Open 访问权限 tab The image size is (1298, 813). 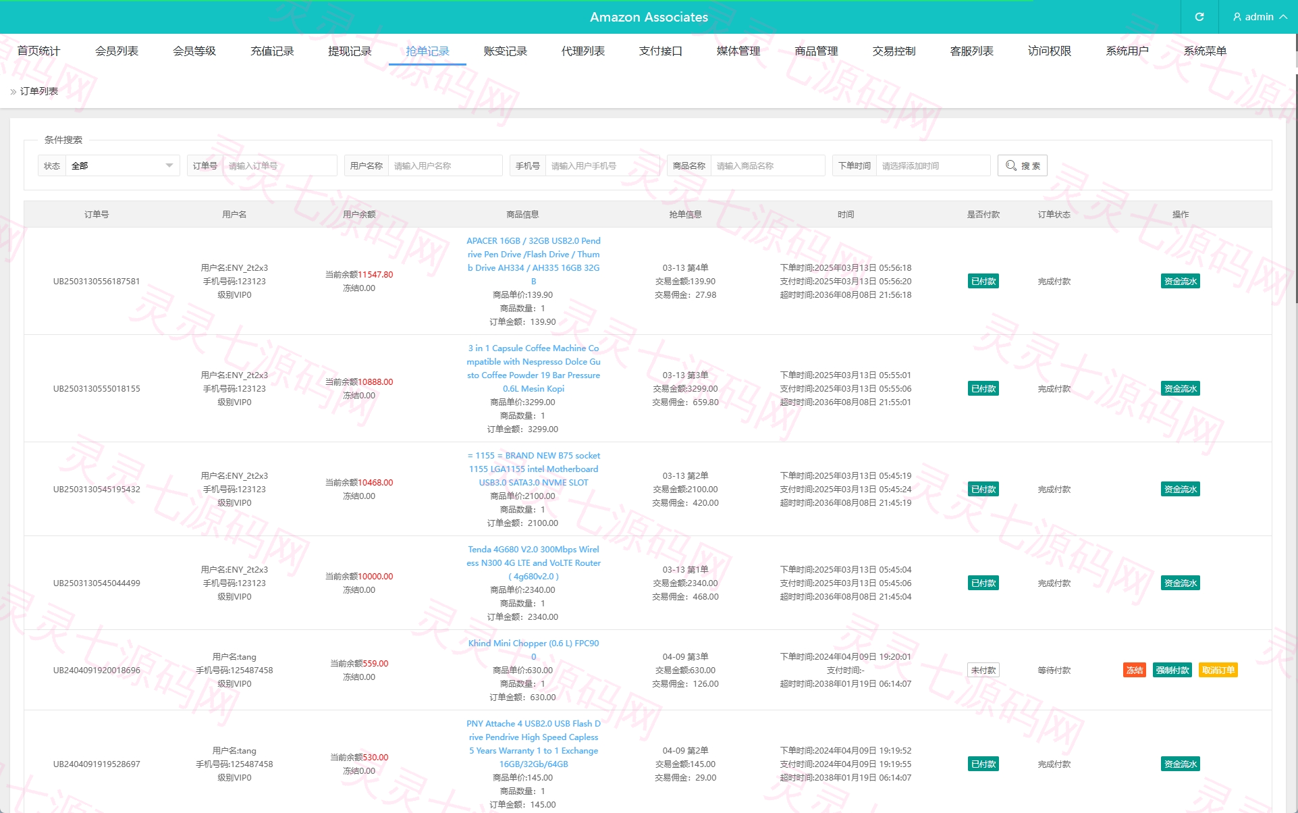point(1050,51)
